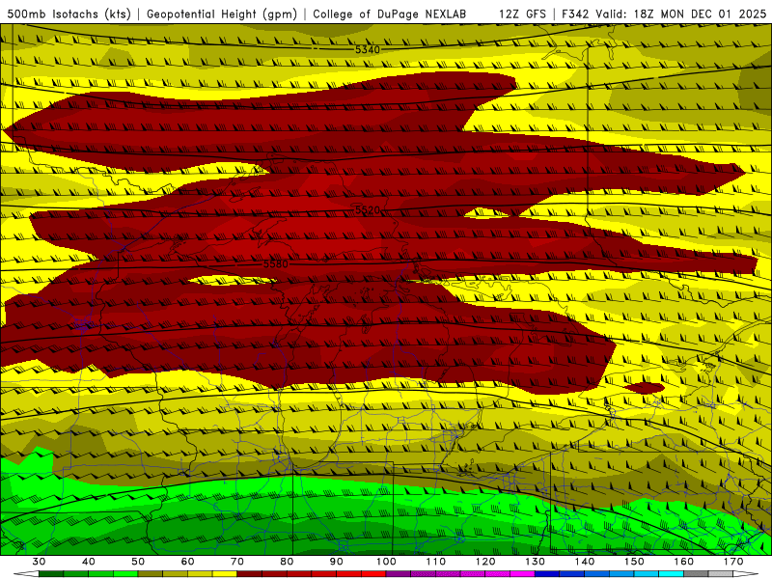Screen dimensions: 772x579
Task: Select the legend value 160
Action: (684, 562)
